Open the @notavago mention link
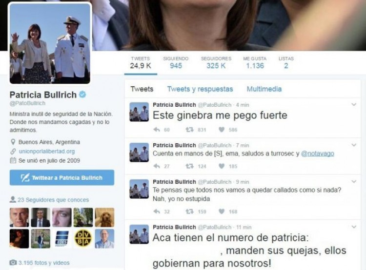This screenshot has width=366, height=270. pyautogui.click(x=318, y=154)
